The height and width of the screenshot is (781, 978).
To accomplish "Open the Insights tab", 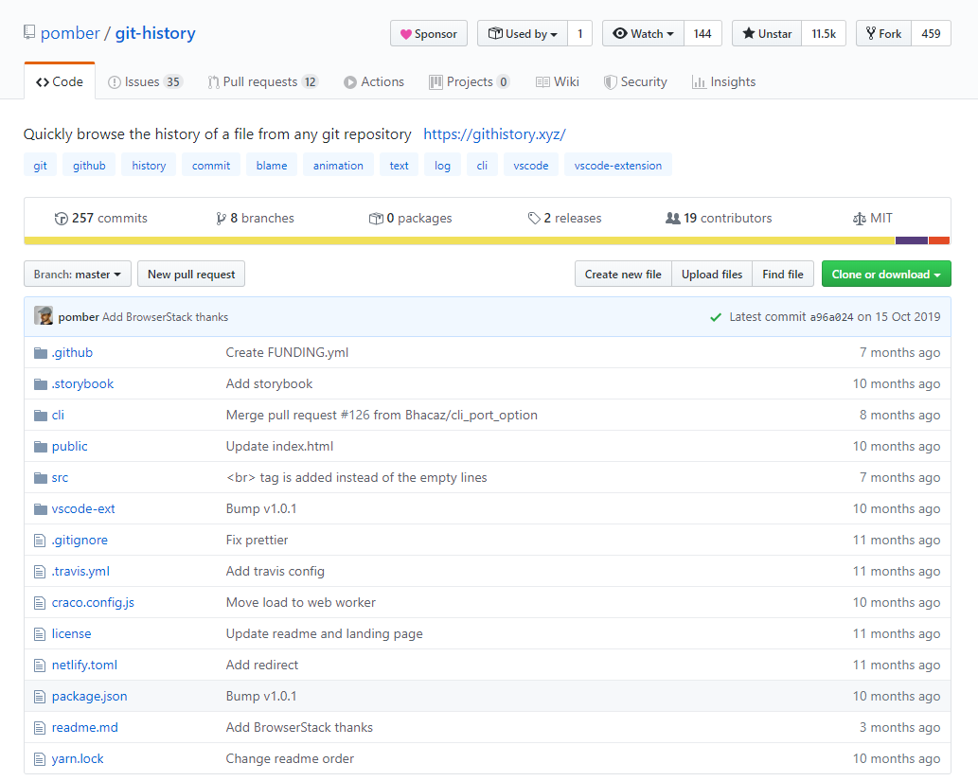I will 723,81.
